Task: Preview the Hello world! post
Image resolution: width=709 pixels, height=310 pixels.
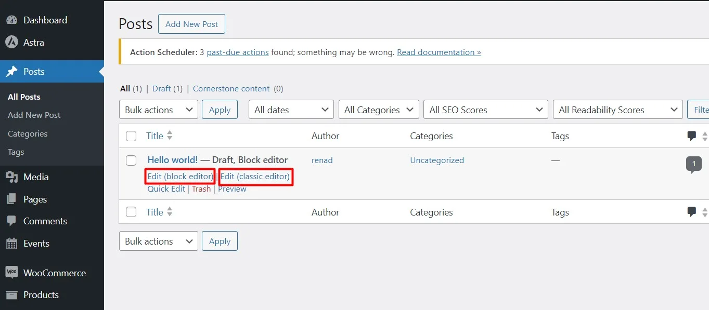Action: point(232,188)
